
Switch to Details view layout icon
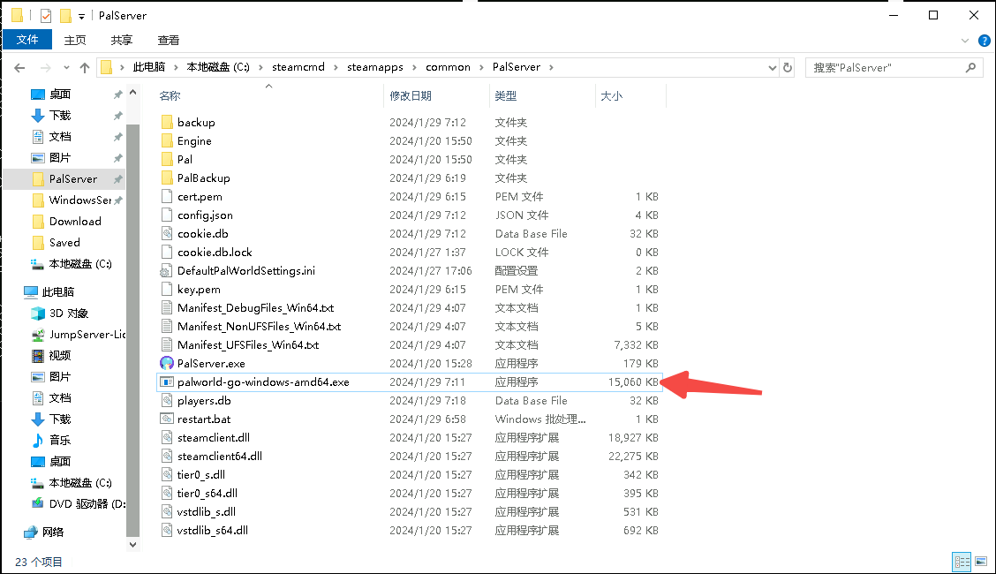962,562
